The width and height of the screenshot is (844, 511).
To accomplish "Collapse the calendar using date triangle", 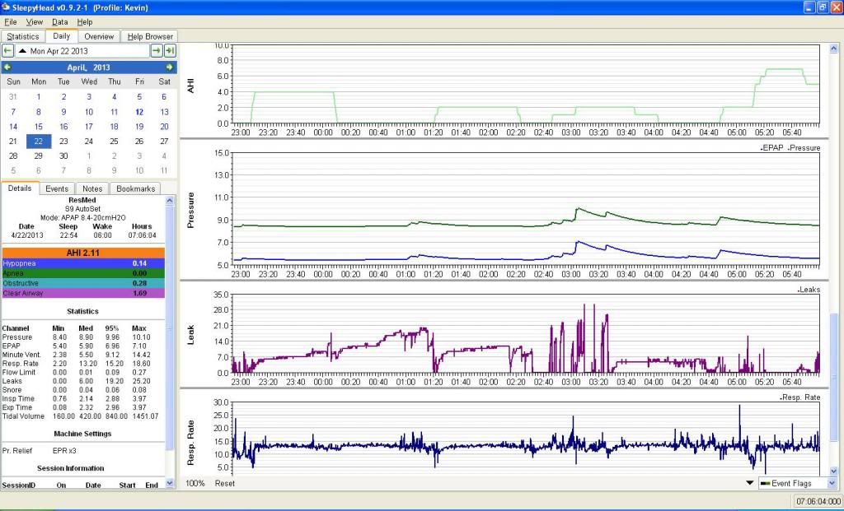I will 23,51.
